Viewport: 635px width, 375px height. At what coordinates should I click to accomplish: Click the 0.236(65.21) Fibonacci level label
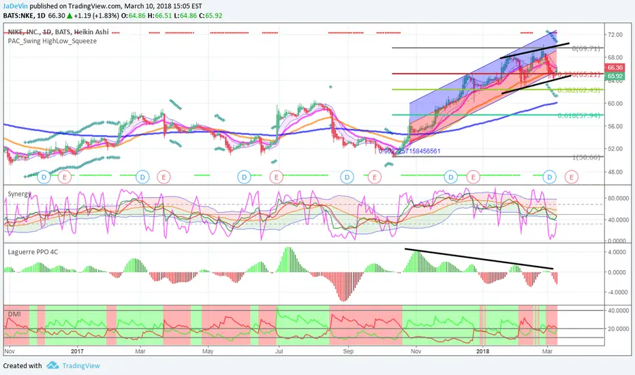pos(580,74)
